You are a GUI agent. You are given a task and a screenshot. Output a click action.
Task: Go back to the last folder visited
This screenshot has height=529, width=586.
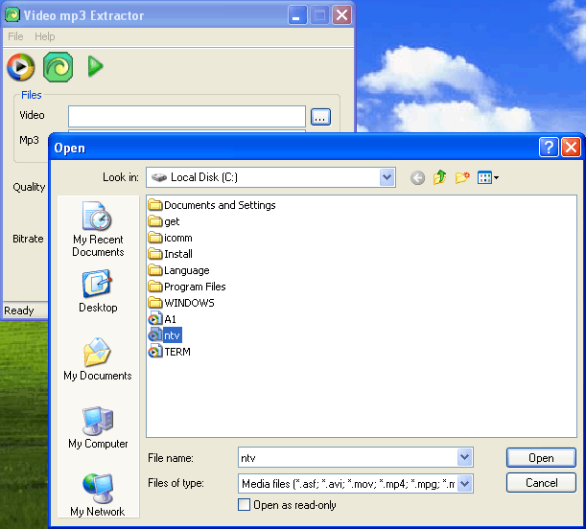pyautogui.click(x=417, y=177)
